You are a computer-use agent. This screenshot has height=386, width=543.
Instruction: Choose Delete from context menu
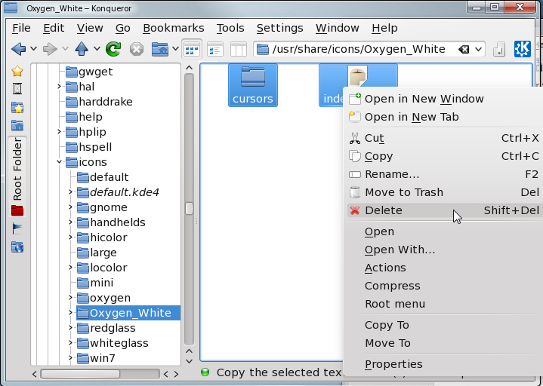click(445, 210)
